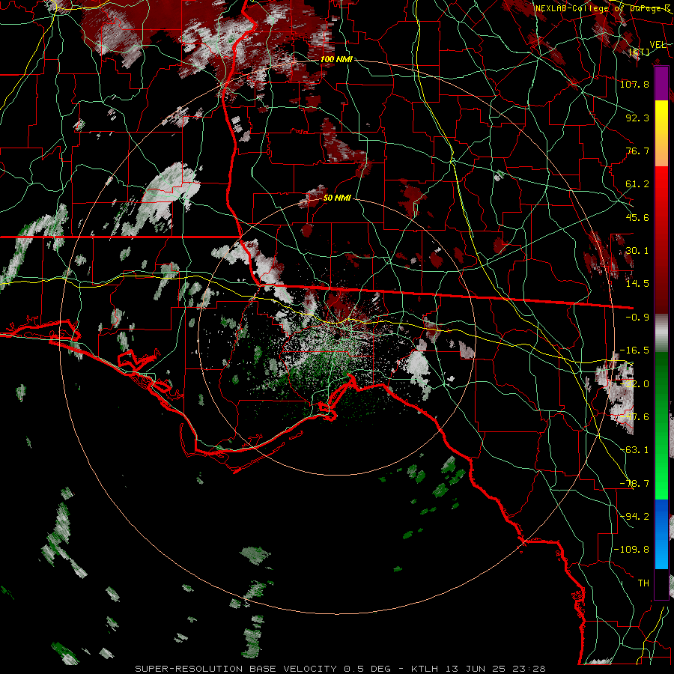Click the -63.1 velocity scale value
674x674 pixels.
click(634, 450)
